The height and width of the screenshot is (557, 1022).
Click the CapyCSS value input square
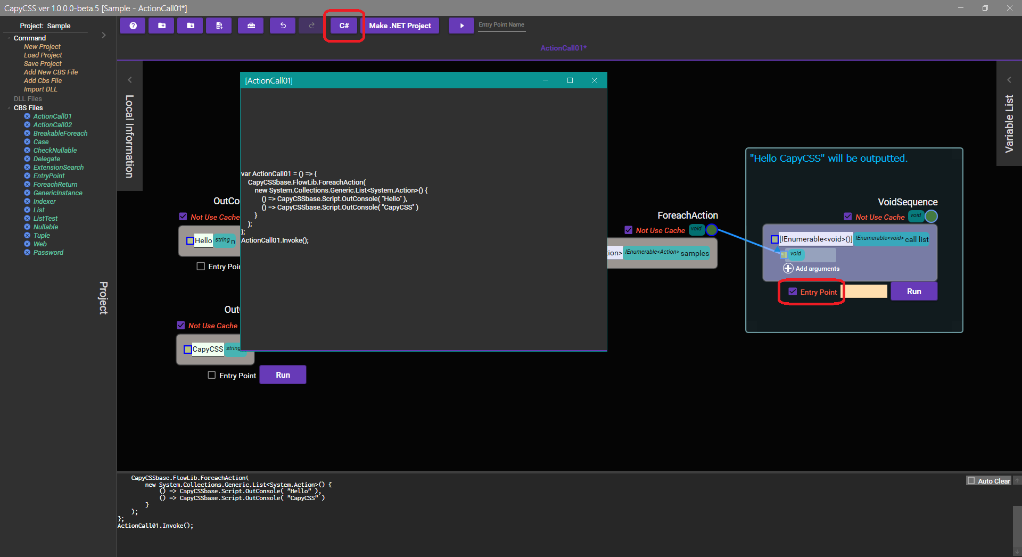coord(188,350)
